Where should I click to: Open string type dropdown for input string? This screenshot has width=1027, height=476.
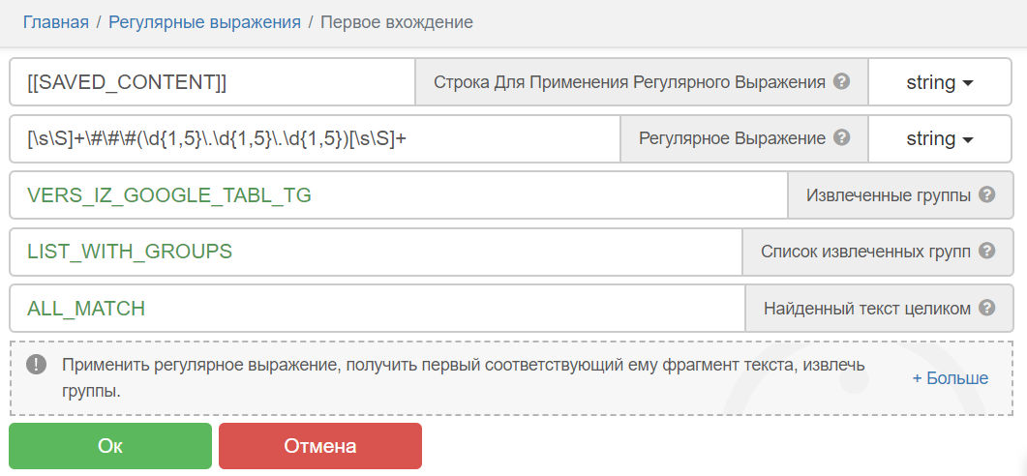point(938,82)
